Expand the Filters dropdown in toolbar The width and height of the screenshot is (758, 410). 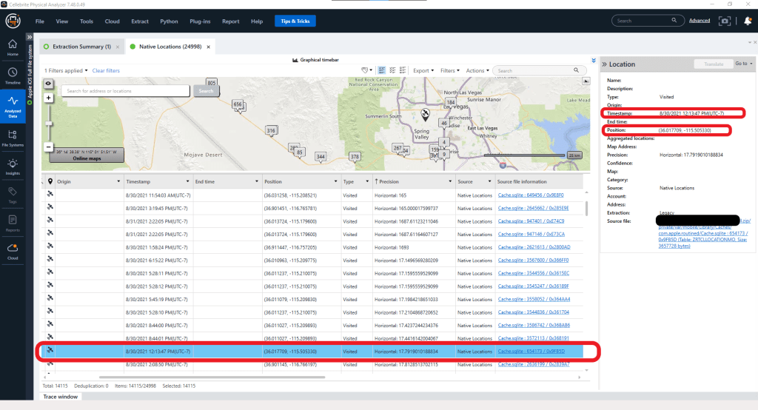point(449,70)
